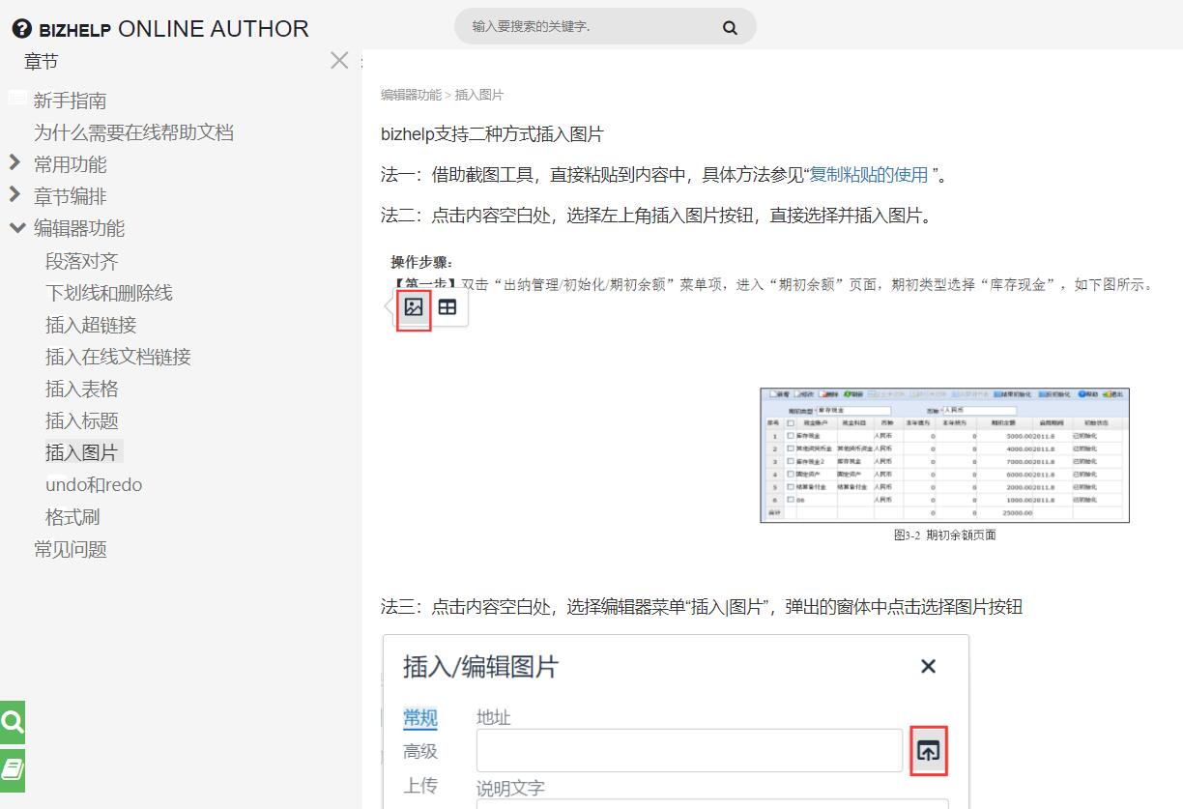Click the green document icon on the left edge
1183x809 pixels.
pos(13,770)
